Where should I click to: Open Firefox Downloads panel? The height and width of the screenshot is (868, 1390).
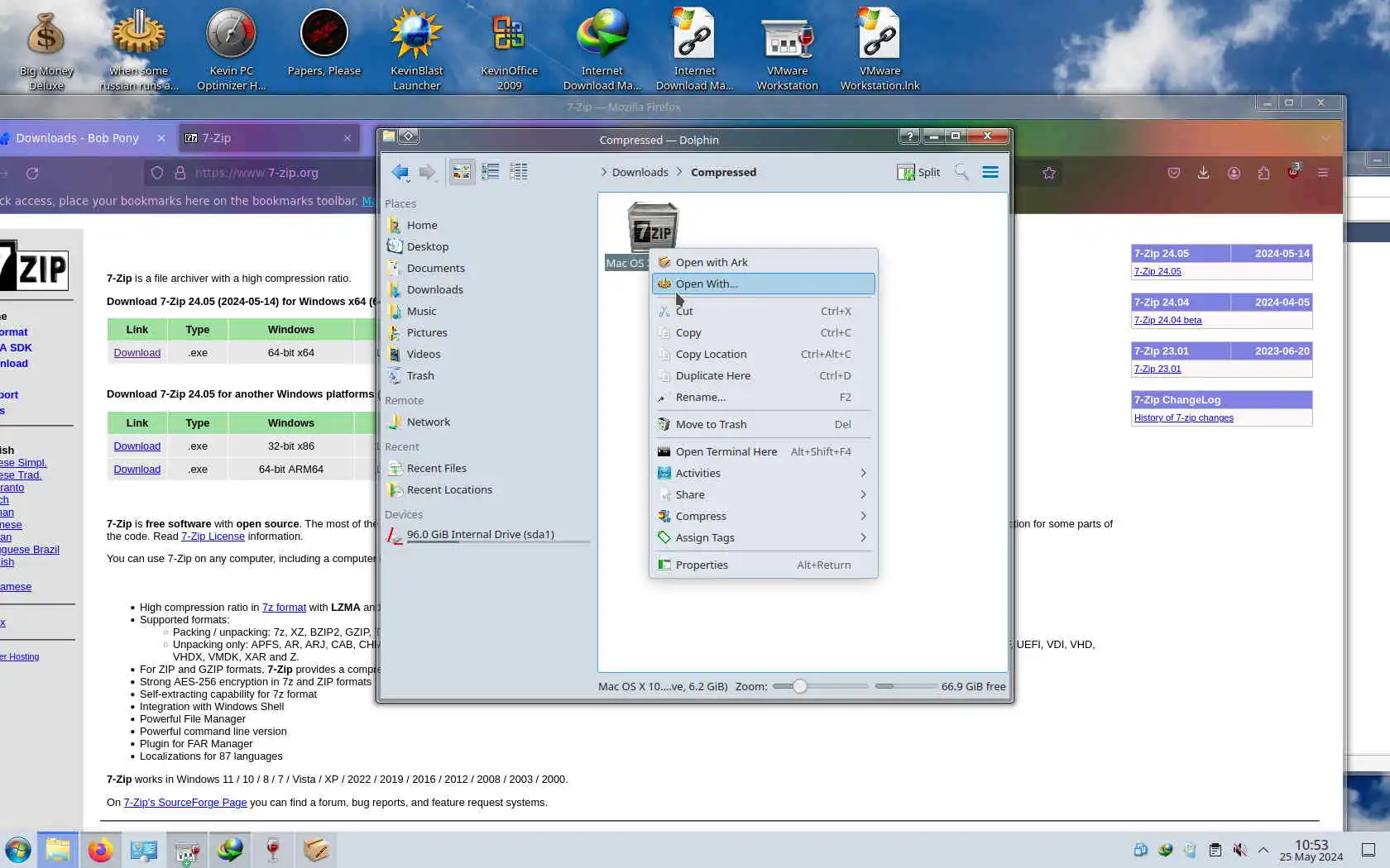click(x=1204, y=173)
